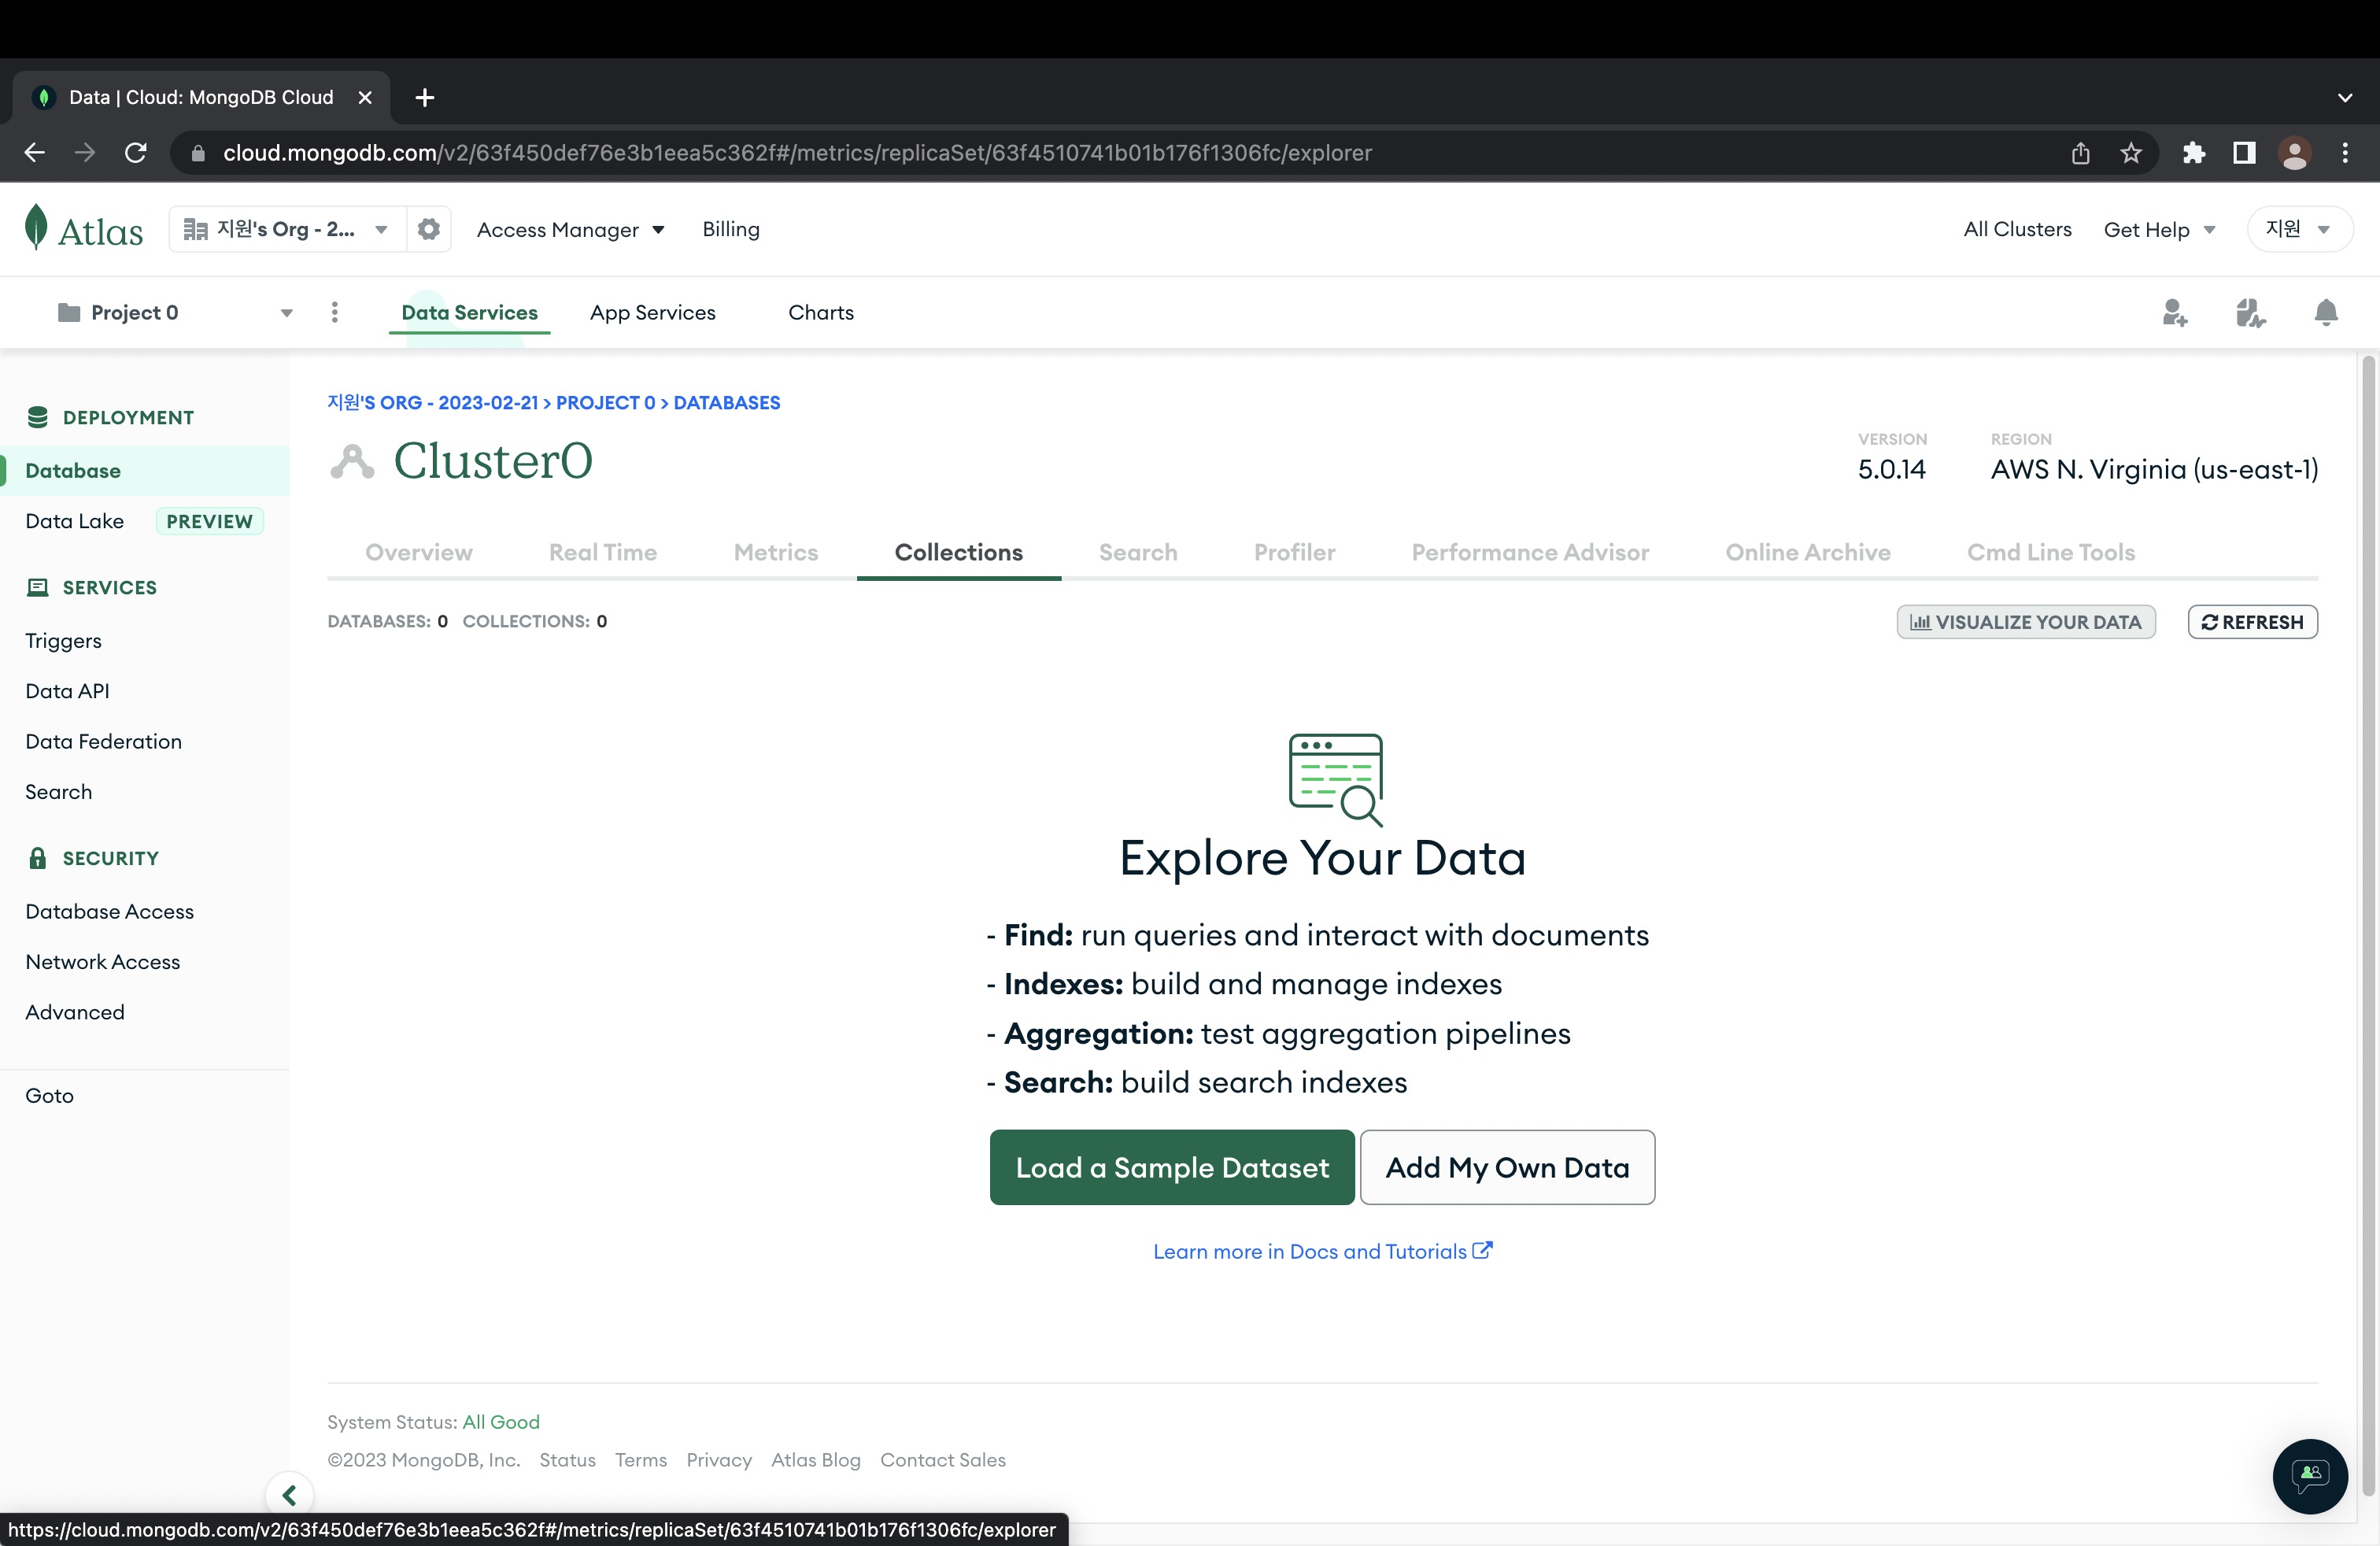
Task: Click the site lock icon in address bar
Action: tap(198, 153)
